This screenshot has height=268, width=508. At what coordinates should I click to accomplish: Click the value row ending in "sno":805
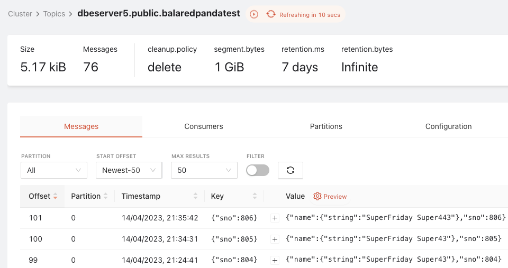pyautogui.click(x=394, y=238)
